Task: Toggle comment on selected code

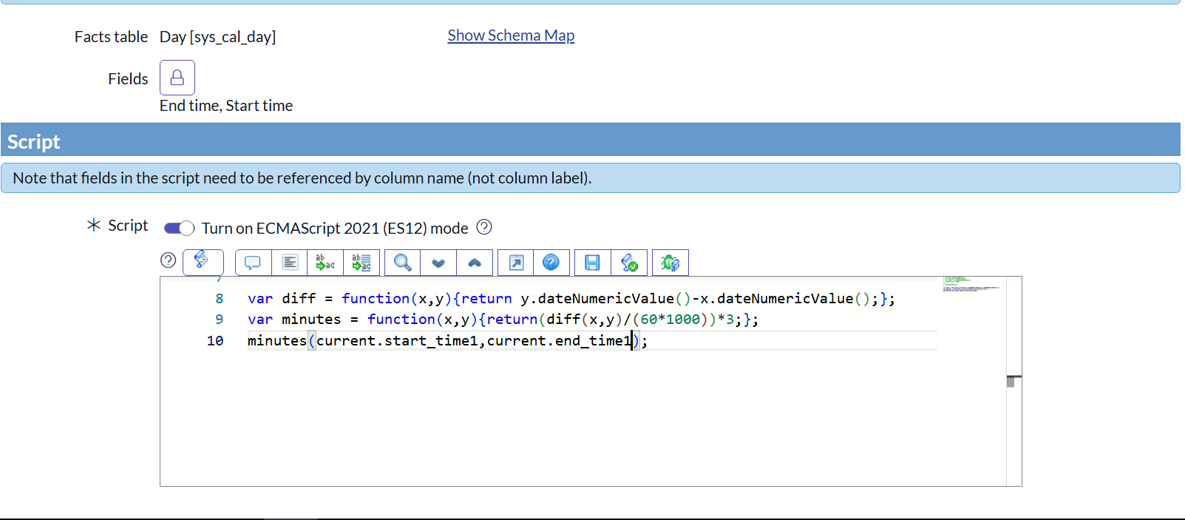Action: (x=253, y=263)
